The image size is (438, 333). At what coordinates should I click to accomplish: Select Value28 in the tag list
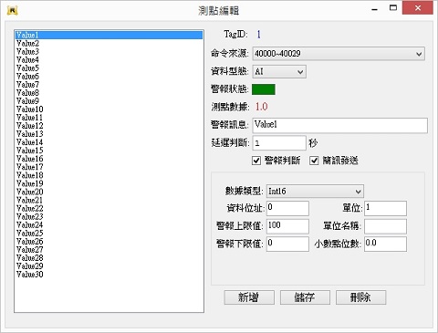[x=109, y=258]
